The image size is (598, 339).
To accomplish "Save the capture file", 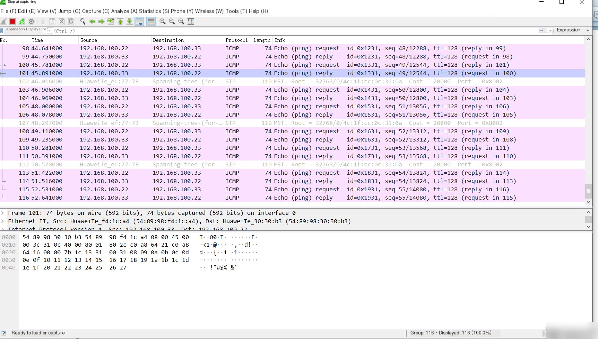I will click(x=52, y=21).
